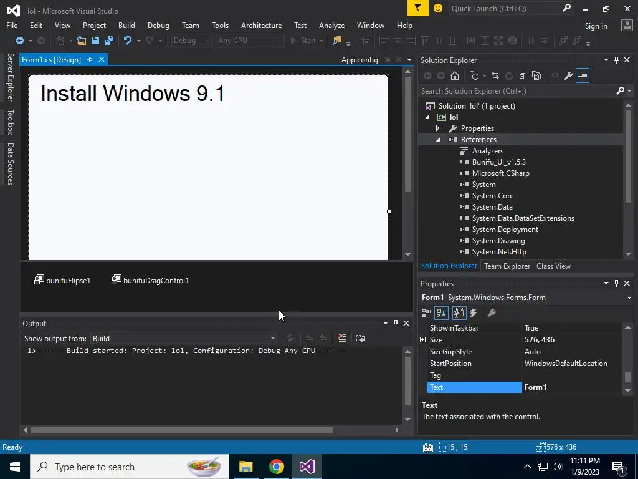Toggle auto-hide pin on Properties panel

pyautogui.click(x=616, y=283)
